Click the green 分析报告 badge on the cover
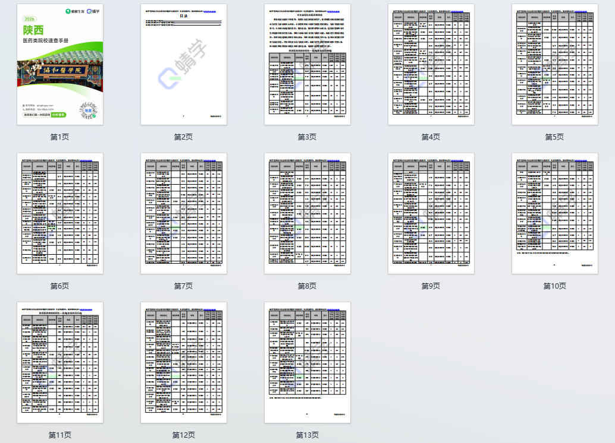The width and height of the screenshot is (615, 443). point(58,115)
